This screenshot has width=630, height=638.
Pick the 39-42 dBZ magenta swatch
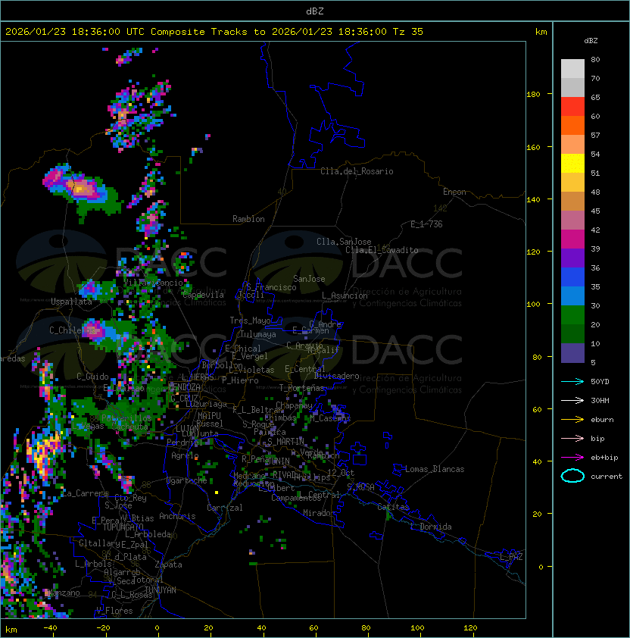[x=572, y=239]
